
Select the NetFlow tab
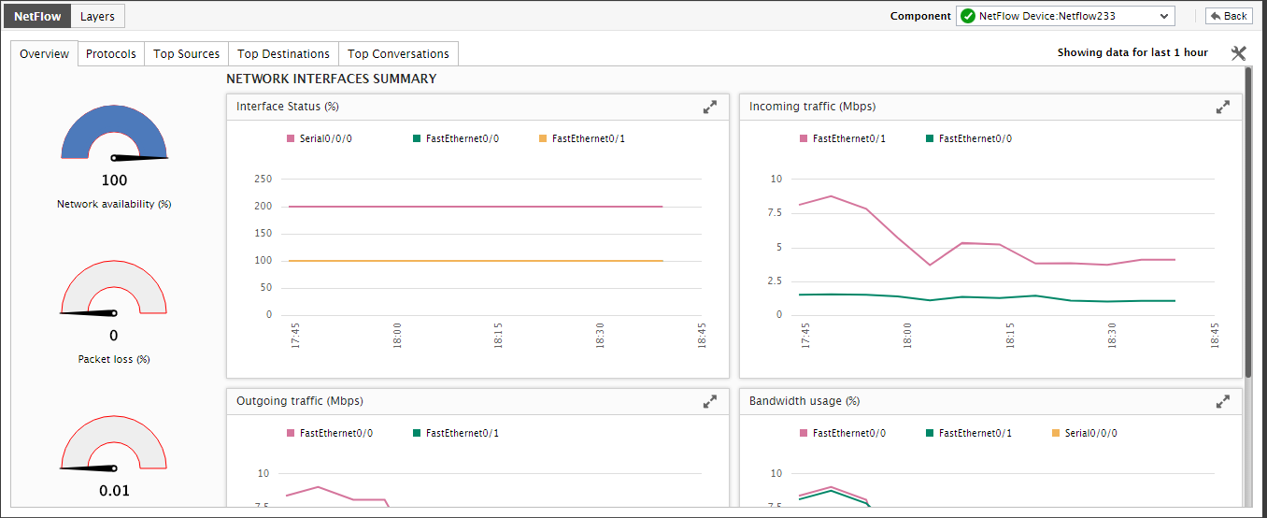tap(37, 16)
